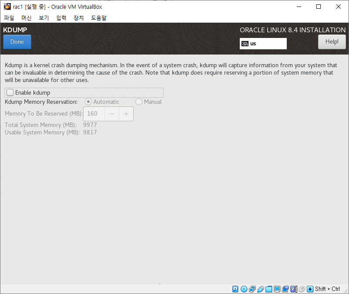The height and width of the screenshot is (294, 349).
Task: Click the hard disk activity status icon
Action: [x=235, y=289]
